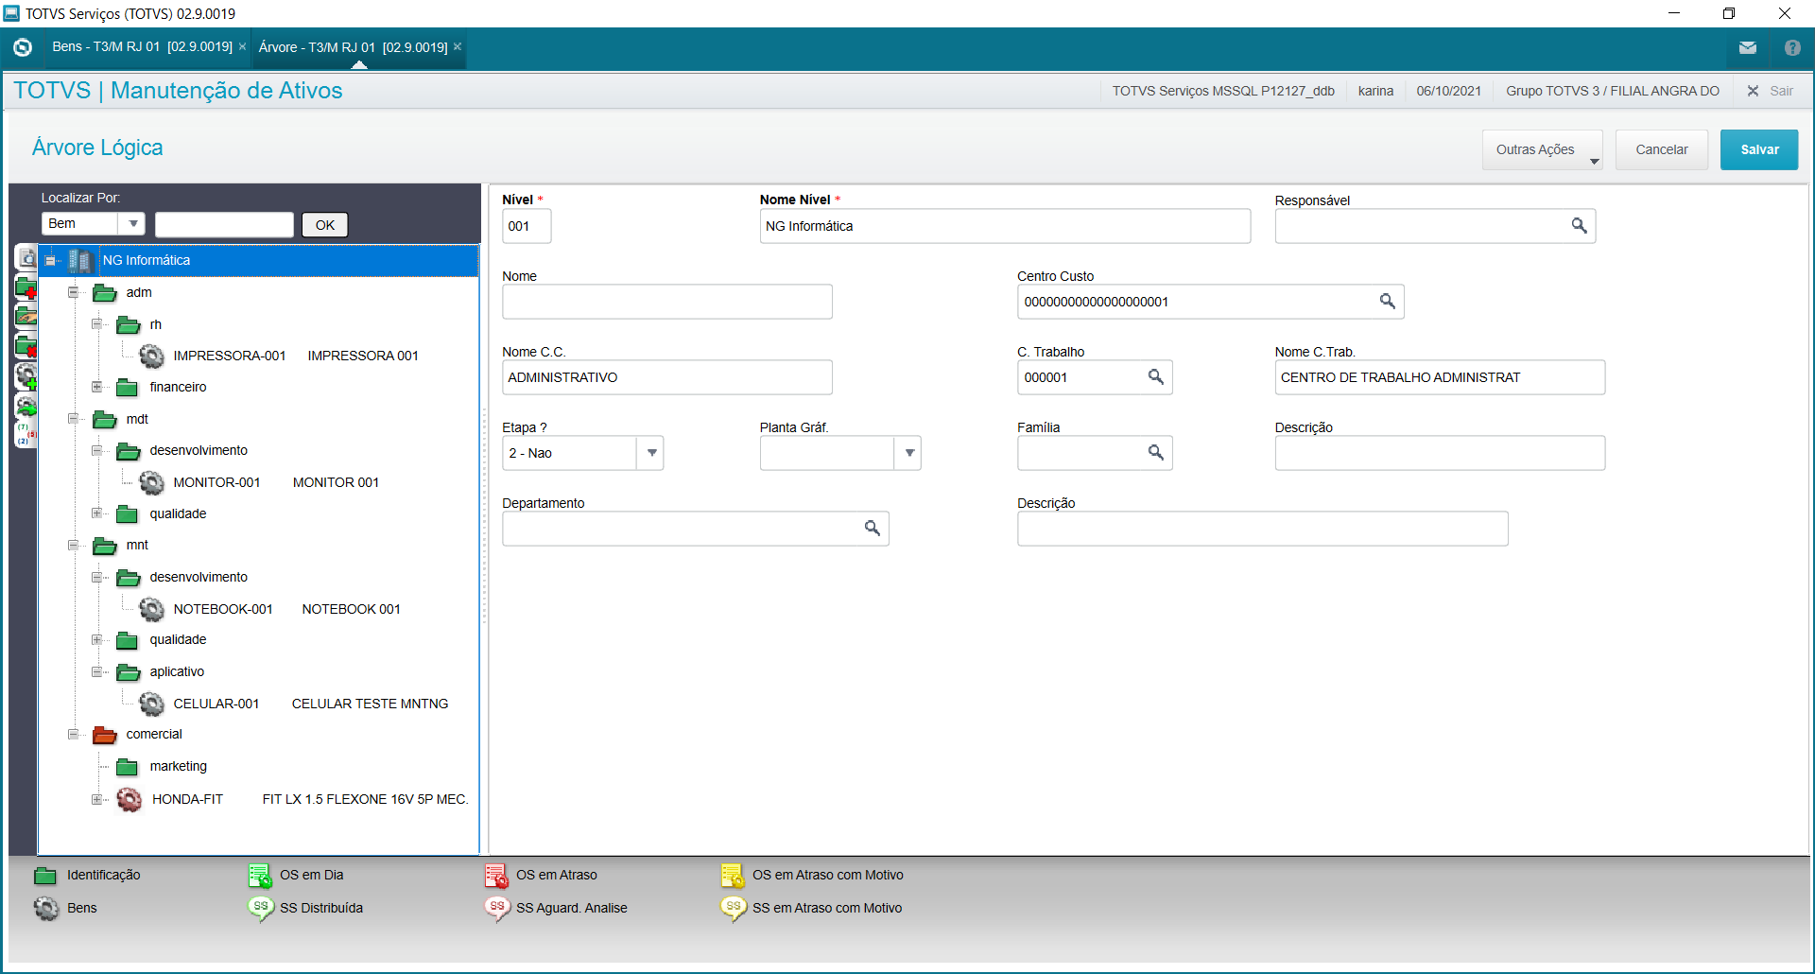Click Sair to exit

click(1770, 91)
